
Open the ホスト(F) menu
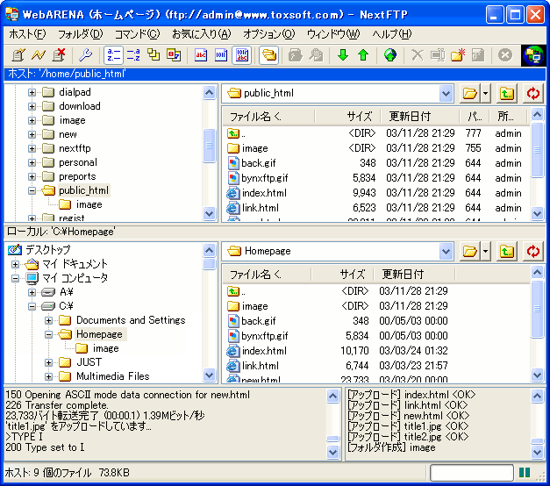27,34
